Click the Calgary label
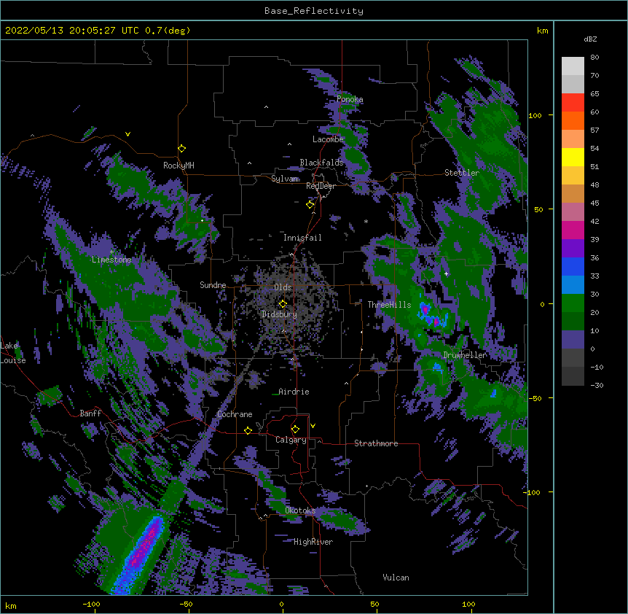Image resolution: width=628 pixels, height=614 pixels. (291, 440)
